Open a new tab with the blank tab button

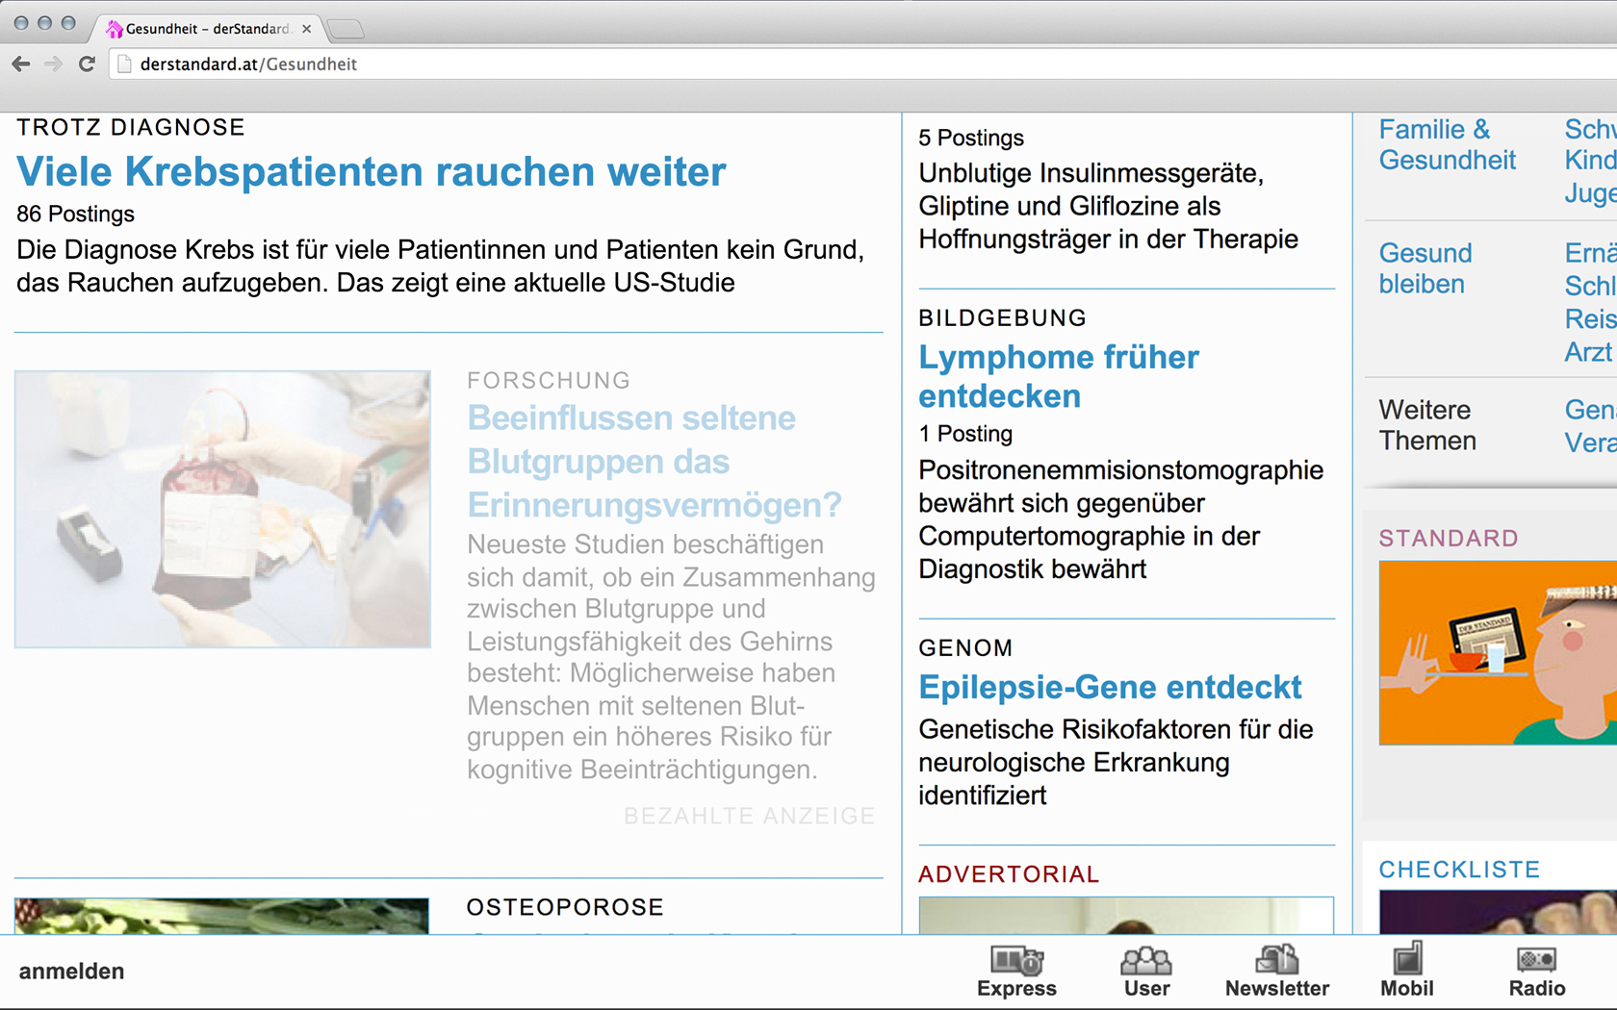346,30
